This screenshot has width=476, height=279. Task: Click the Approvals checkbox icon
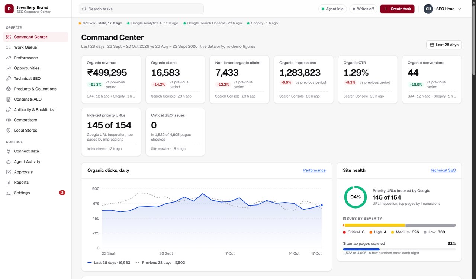(x=9, y=172)
